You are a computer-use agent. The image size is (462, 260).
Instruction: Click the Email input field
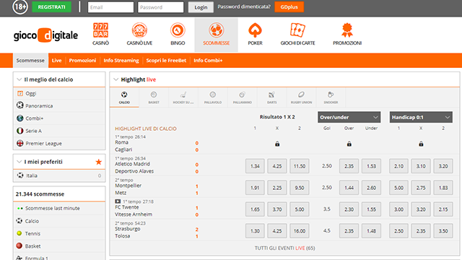[110, 7]
